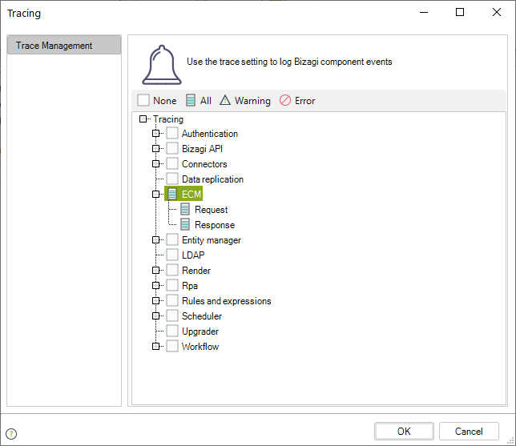Expand the Rpa node

(155, 285)
